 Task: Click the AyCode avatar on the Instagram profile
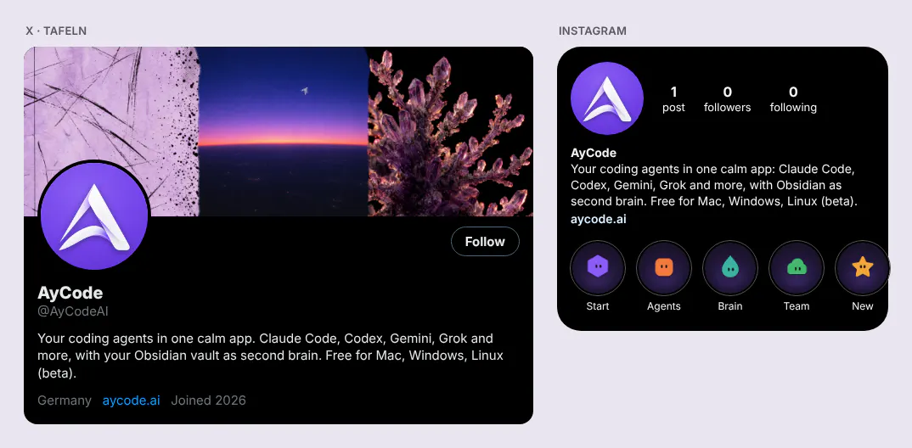607,98
